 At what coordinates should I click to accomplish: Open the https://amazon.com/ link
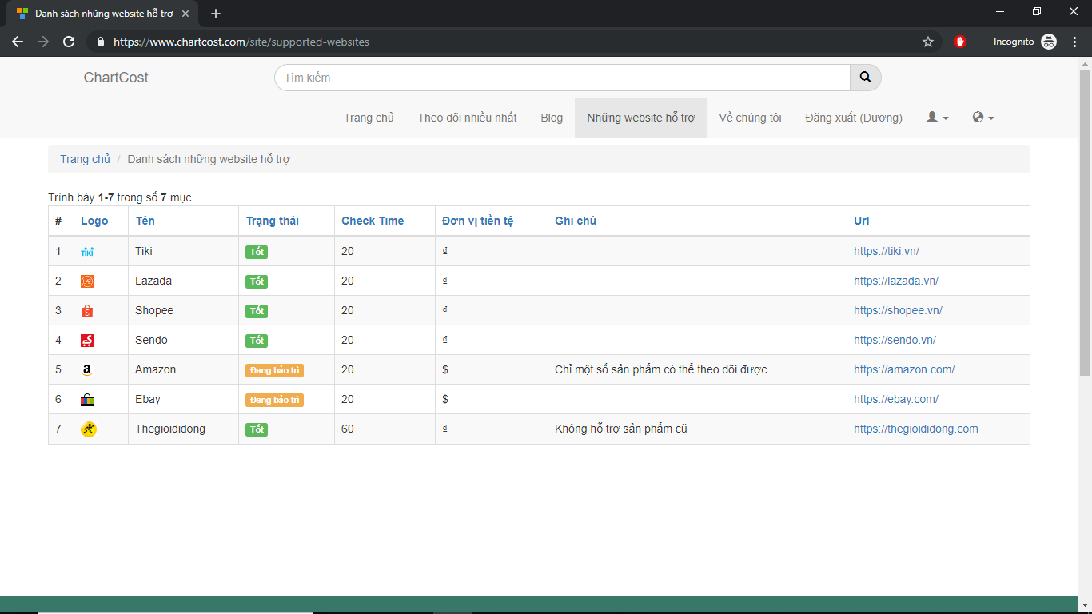click(x=904, y=370)
